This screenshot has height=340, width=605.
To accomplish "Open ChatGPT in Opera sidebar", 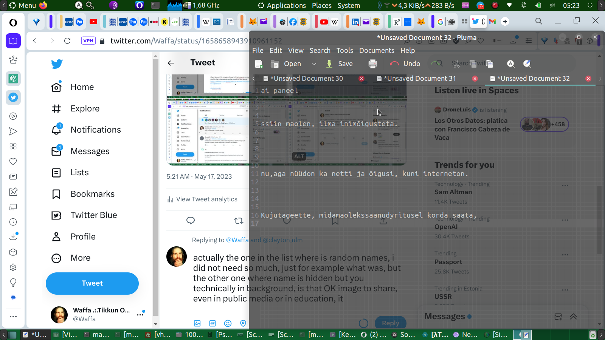I will click(13, 79).
